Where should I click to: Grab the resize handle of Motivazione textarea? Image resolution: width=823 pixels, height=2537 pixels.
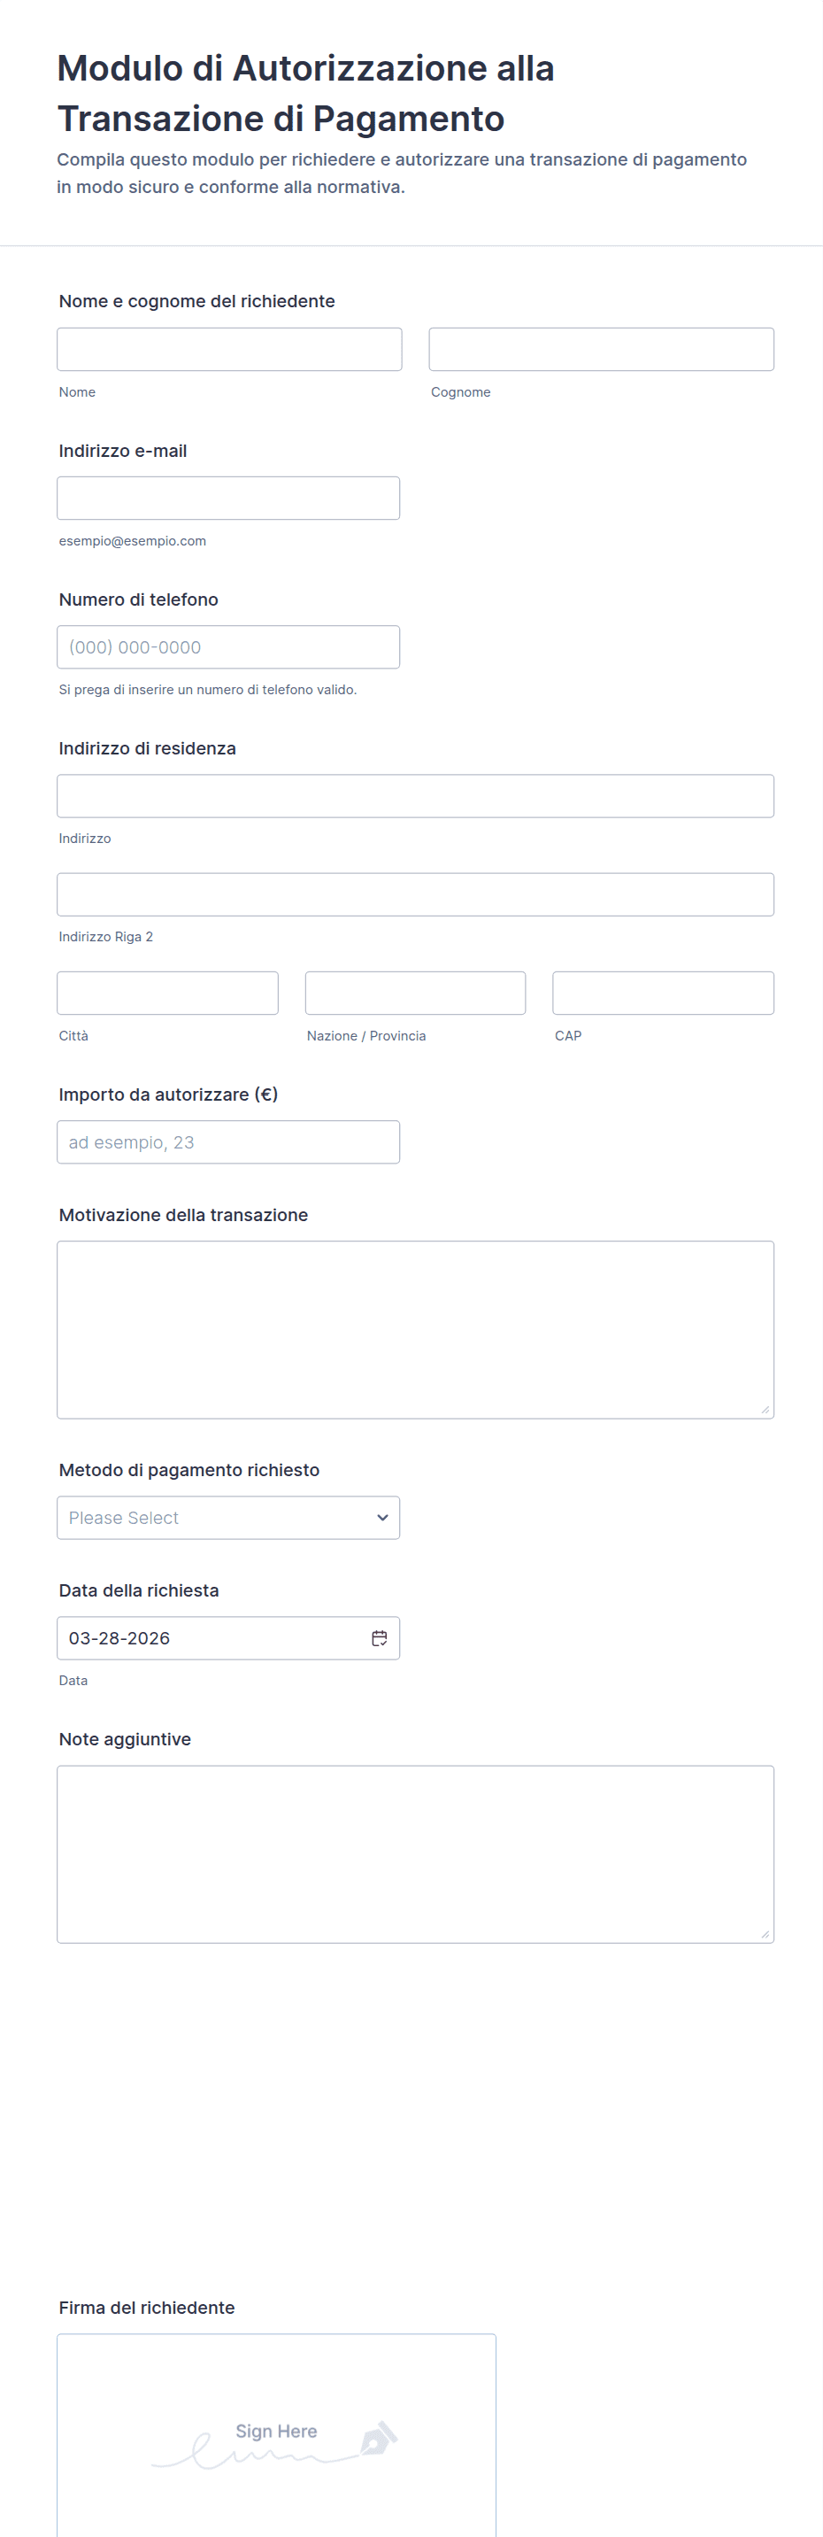pos(765,1410)
